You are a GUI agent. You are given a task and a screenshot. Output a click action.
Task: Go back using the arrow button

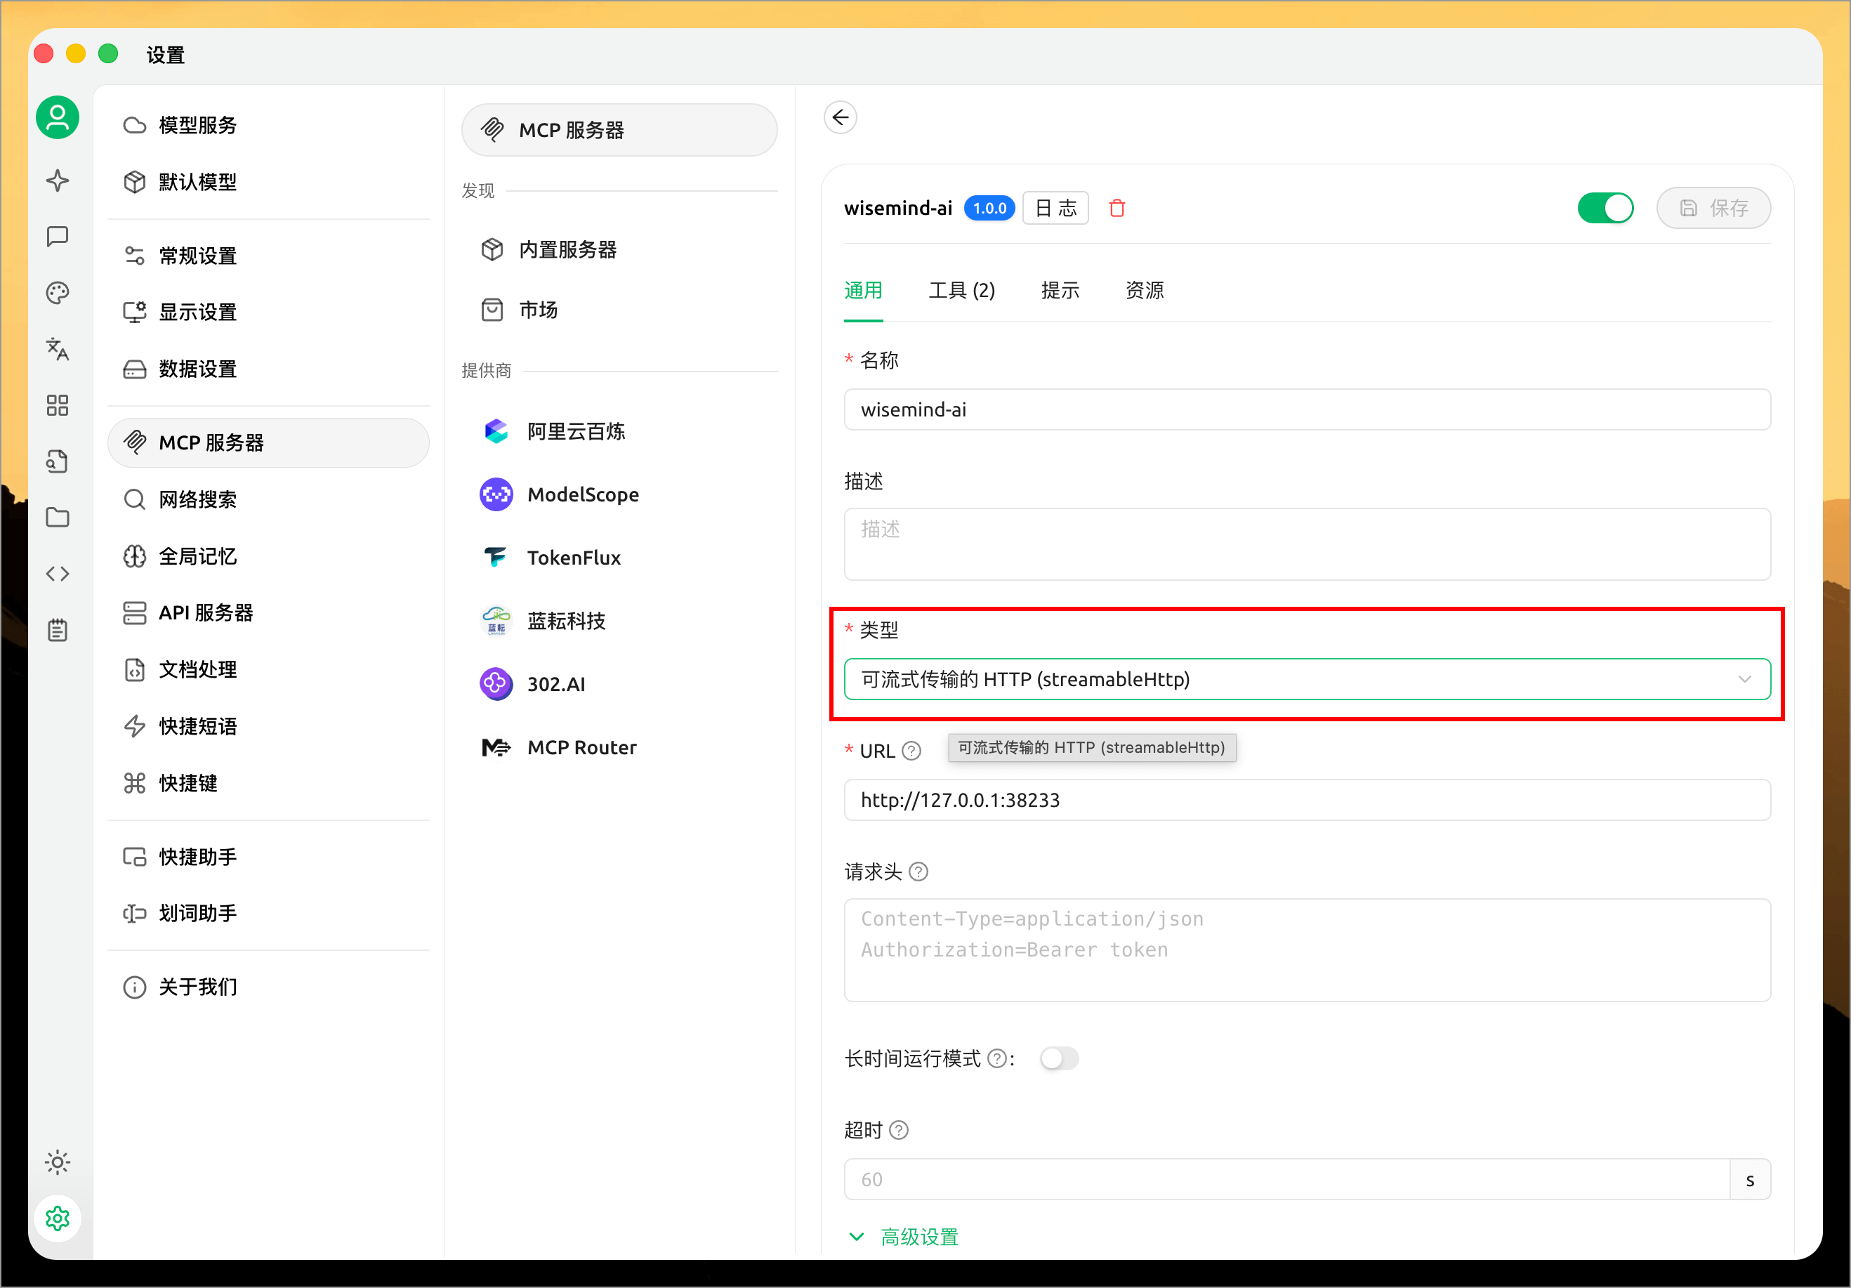(840, 117)
